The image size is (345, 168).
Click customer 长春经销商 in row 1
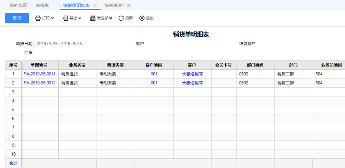pyautogui.click(x=192, y=74)
